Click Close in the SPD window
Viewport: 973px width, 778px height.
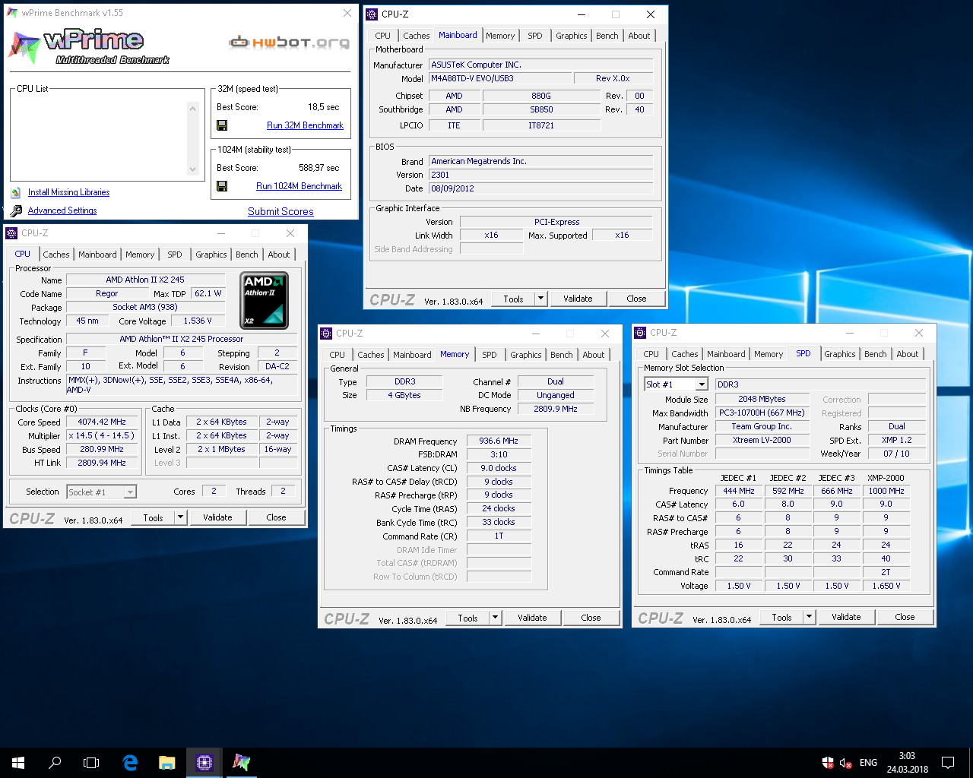coord(905,617)
